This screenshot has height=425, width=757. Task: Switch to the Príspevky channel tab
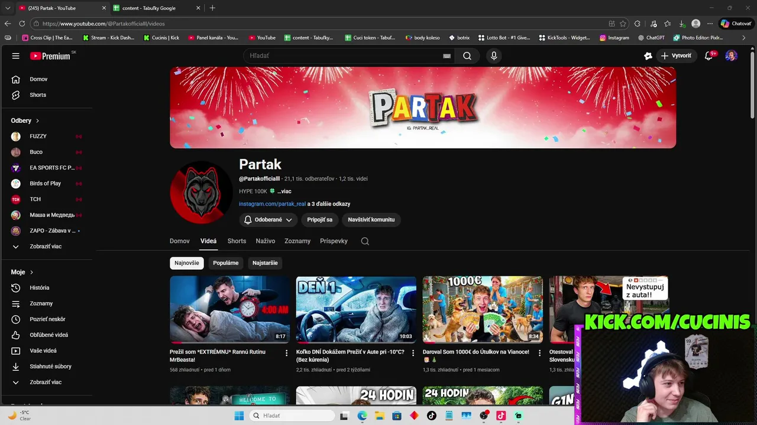point(334,241)
